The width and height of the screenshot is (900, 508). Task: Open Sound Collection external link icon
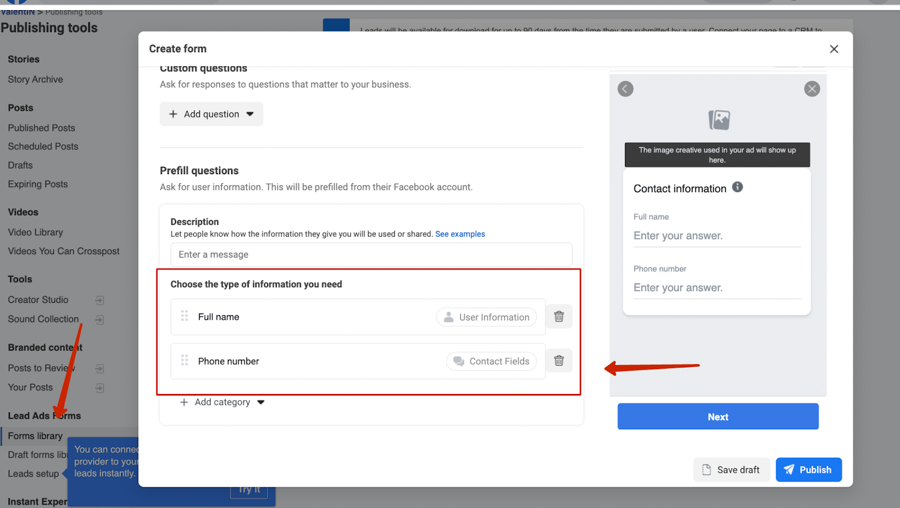100,319
